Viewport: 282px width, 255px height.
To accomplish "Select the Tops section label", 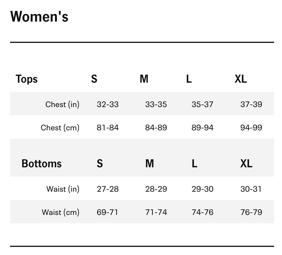I will (x=27, y=79).
